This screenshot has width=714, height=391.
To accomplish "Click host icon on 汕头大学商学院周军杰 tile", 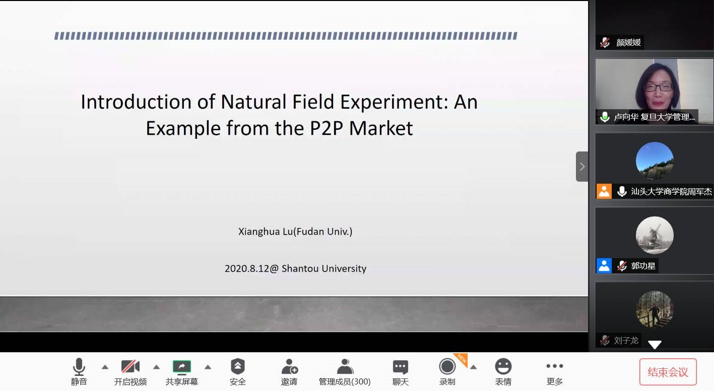I will (x=604, y=191).
